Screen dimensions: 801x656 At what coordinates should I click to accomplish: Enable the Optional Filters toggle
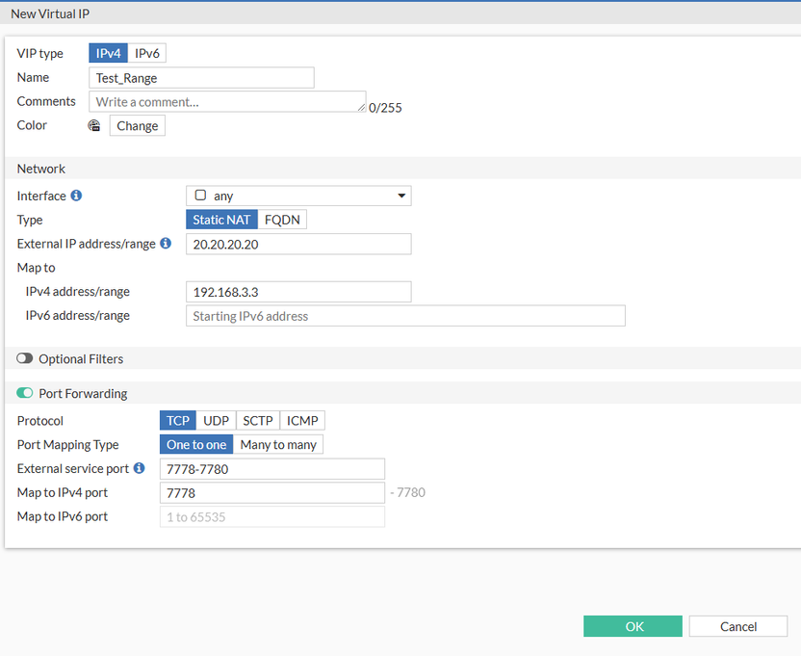pyautogui.click(x=24, y=358)
